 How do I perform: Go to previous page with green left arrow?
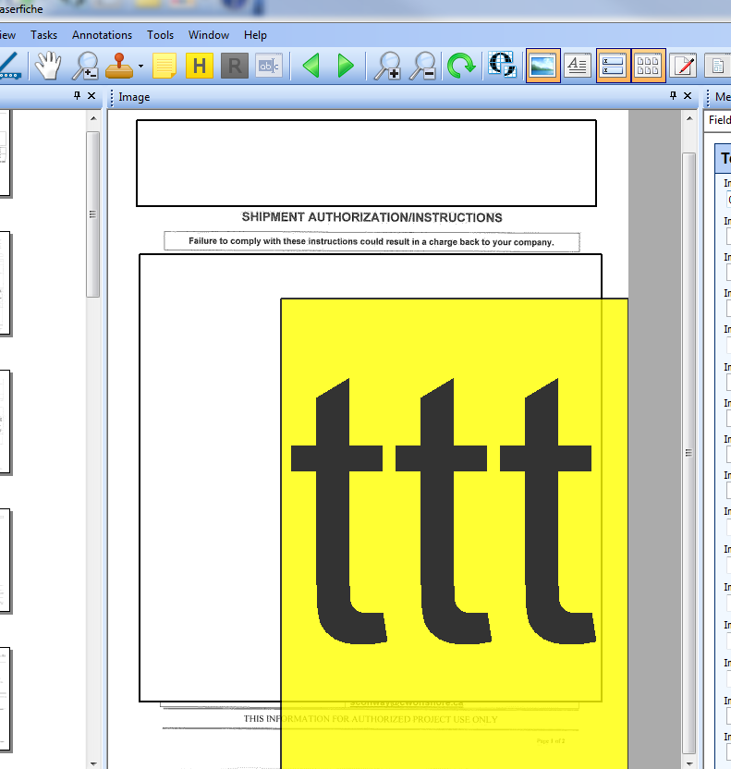(x=311, y=66)
